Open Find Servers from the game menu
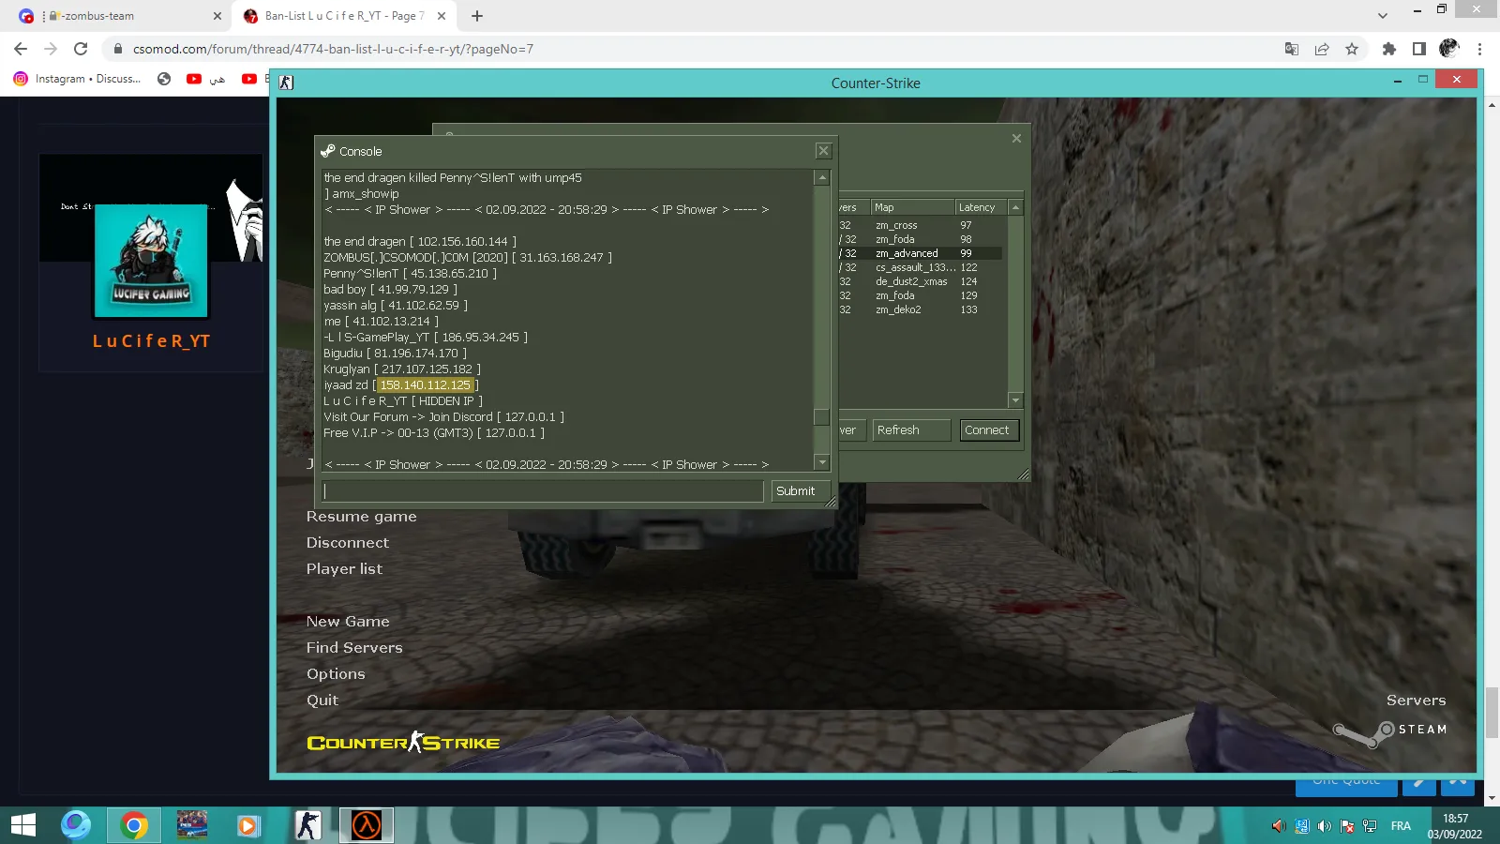Image resolution: width=1500 pixels, height=844 pixels. click(x=354, y=648)
